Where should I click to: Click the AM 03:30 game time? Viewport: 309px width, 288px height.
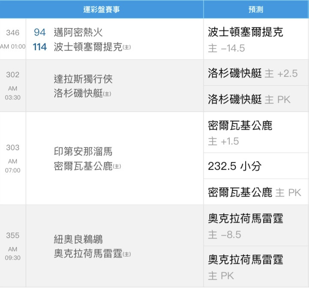13,93
